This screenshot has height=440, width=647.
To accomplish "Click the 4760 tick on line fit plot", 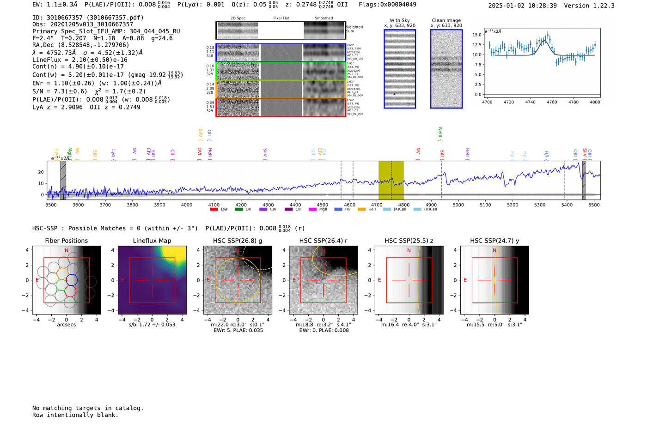I will tap(552, 102).
